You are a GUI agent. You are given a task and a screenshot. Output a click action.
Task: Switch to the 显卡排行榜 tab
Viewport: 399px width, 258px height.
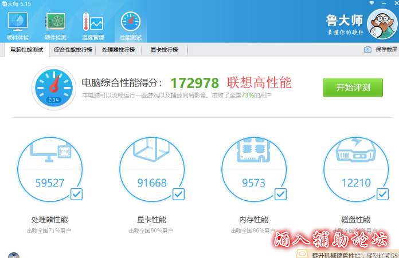click(164, 50)
